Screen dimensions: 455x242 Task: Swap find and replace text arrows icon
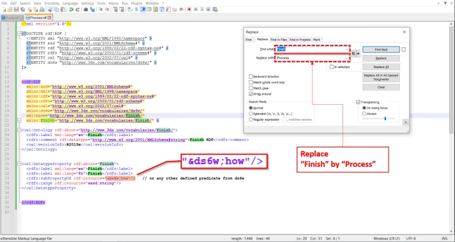(354, 53)
